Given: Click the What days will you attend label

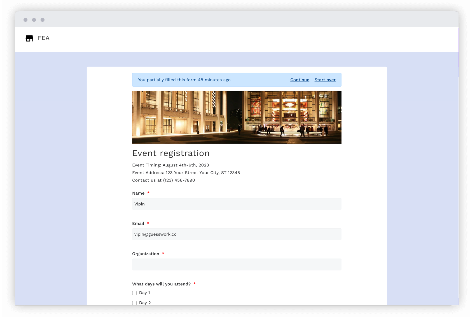Looking at the screenshot, I should [x=161, y=284].
